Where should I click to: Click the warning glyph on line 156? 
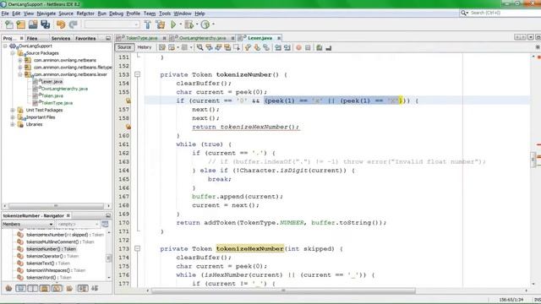coord(128,100)
